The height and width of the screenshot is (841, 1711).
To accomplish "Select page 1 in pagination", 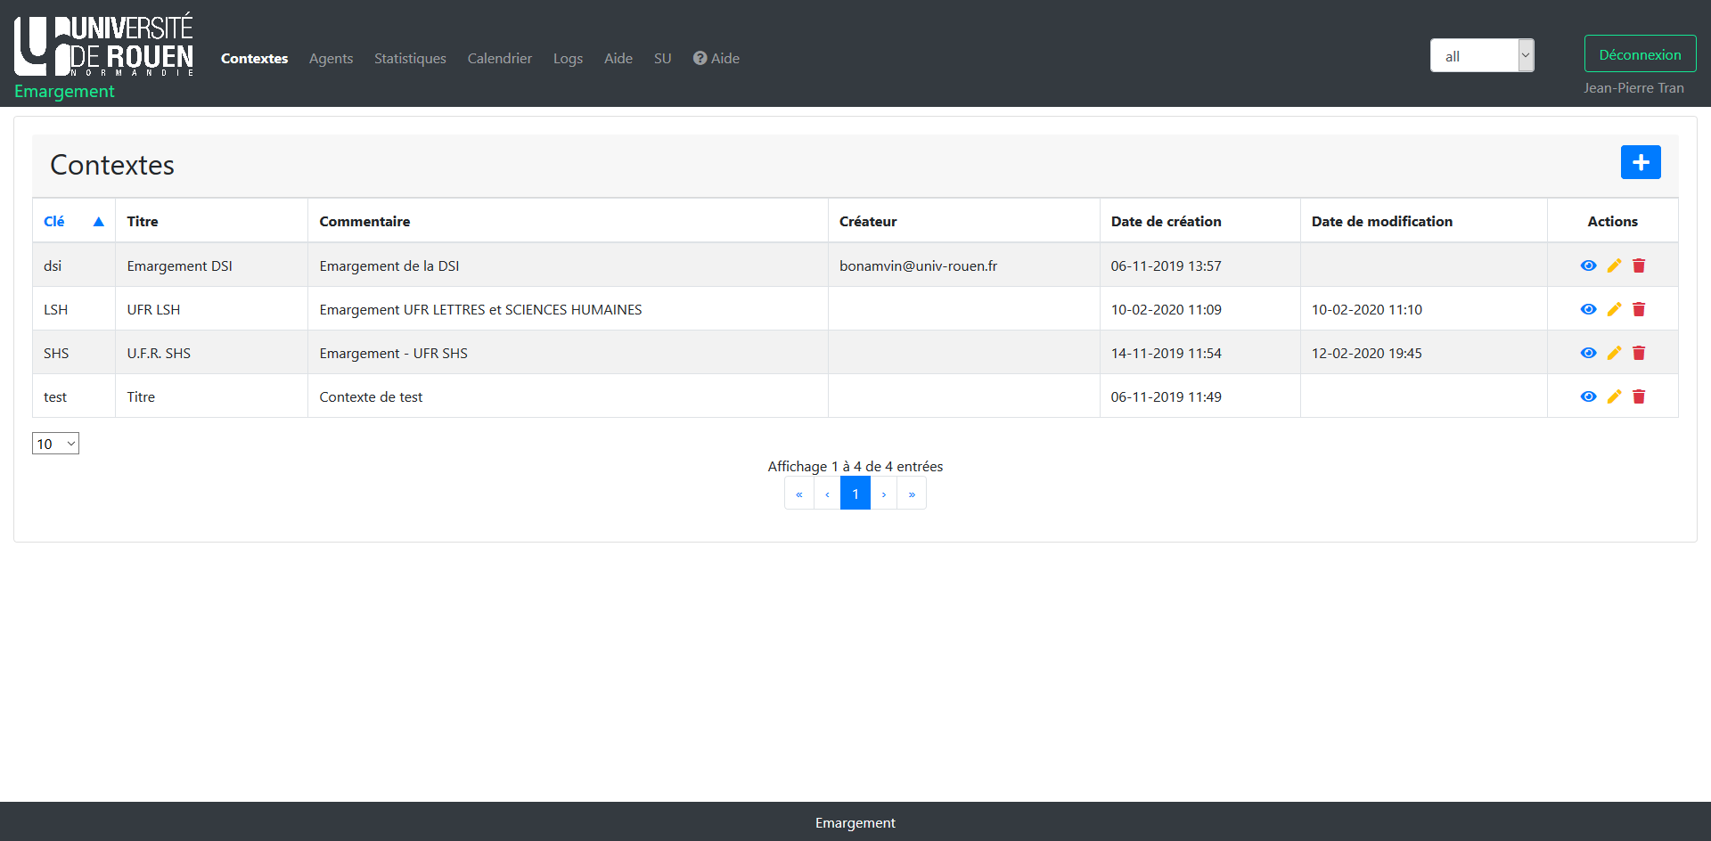I will [x=855, y=494].
